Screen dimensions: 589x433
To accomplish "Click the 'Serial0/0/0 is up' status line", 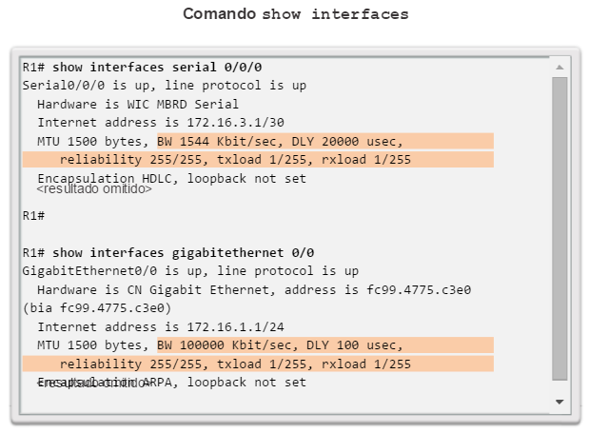I will pyautogui.click(x=165, y=86).
